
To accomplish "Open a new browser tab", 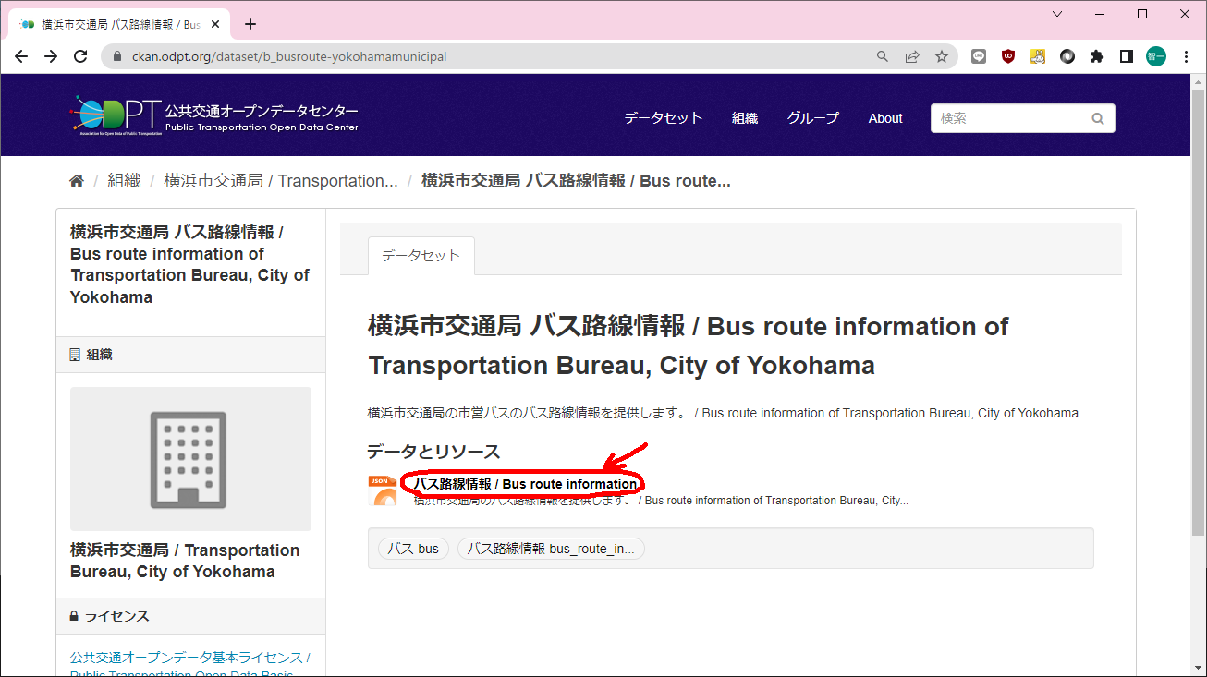I will pyautogui.click(x=250, y=24).
